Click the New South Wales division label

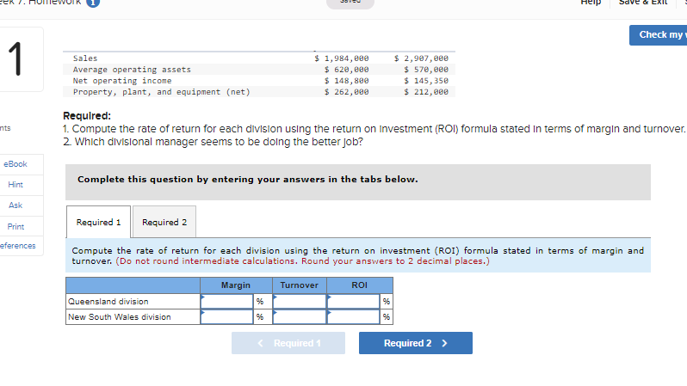point(119,317)
